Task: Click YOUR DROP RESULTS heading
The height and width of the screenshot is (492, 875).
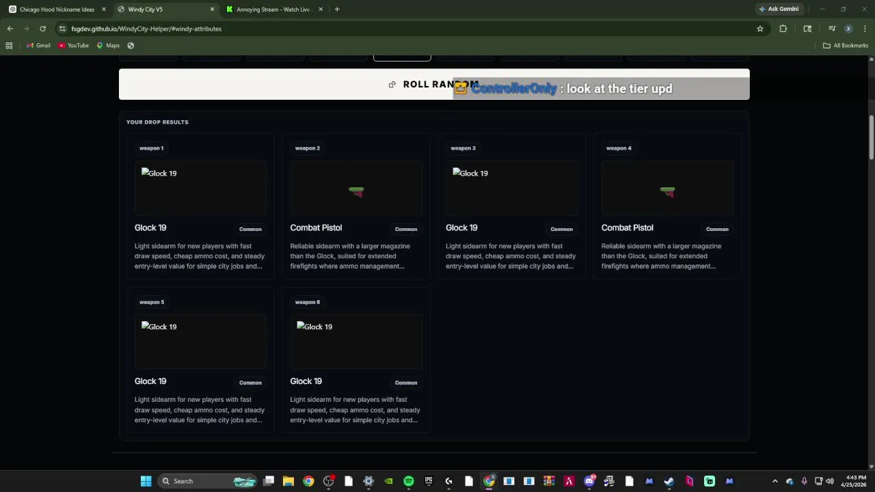Action: [157, 122]
